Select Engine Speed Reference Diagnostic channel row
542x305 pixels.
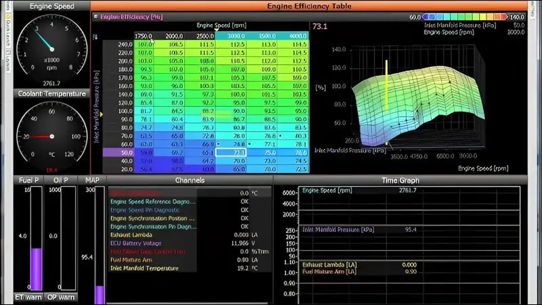point(152,202)
